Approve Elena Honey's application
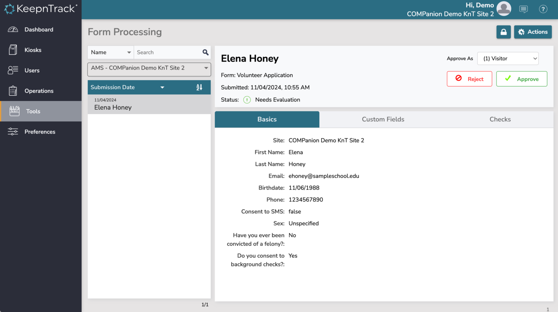This screenshot has width=558, height=312. pyautogui.click(x=522, y=79)
